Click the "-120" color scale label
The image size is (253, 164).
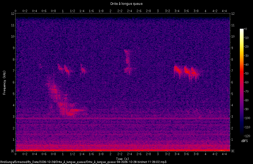[247, 136]
